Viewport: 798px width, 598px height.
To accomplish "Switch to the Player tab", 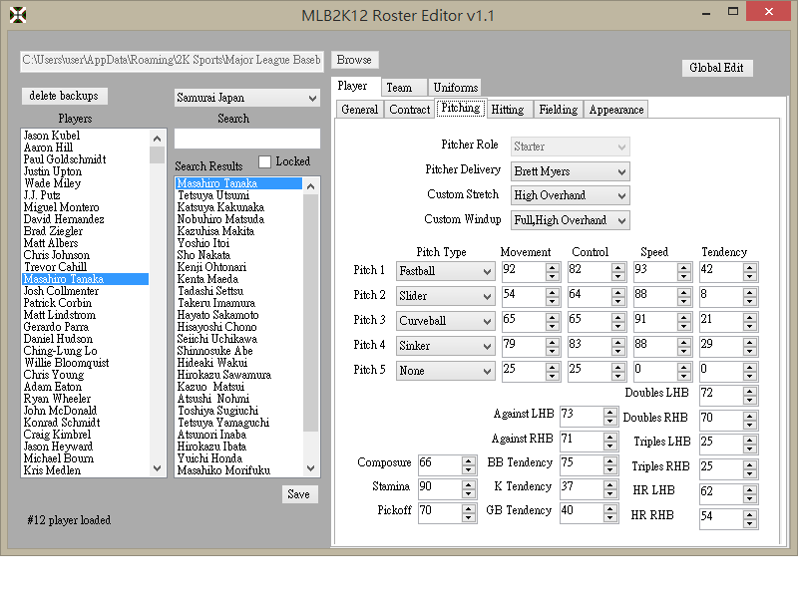I will (353, 86).
